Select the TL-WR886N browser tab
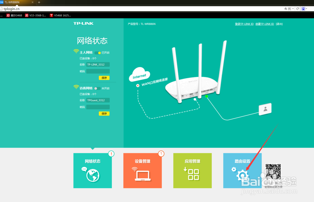Image resolution: width=314 pixels, height=202 pixels. pos(17,3)
